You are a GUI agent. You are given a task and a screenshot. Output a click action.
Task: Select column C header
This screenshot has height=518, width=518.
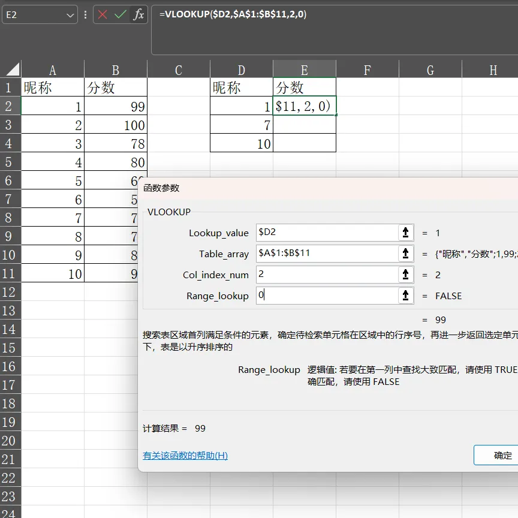pyautogui.click(x=179, y=70)
